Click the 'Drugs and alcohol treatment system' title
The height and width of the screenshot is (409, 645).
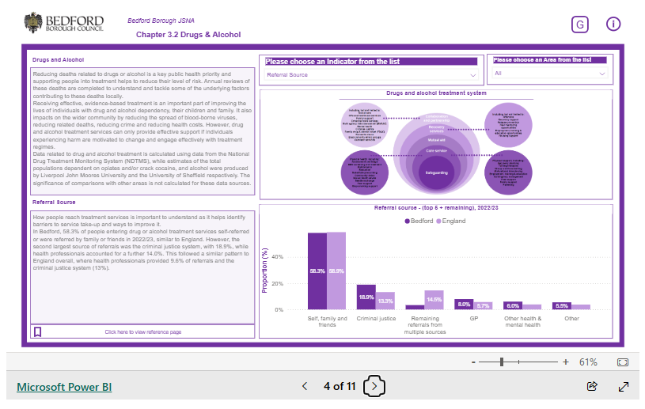[436, 93]
